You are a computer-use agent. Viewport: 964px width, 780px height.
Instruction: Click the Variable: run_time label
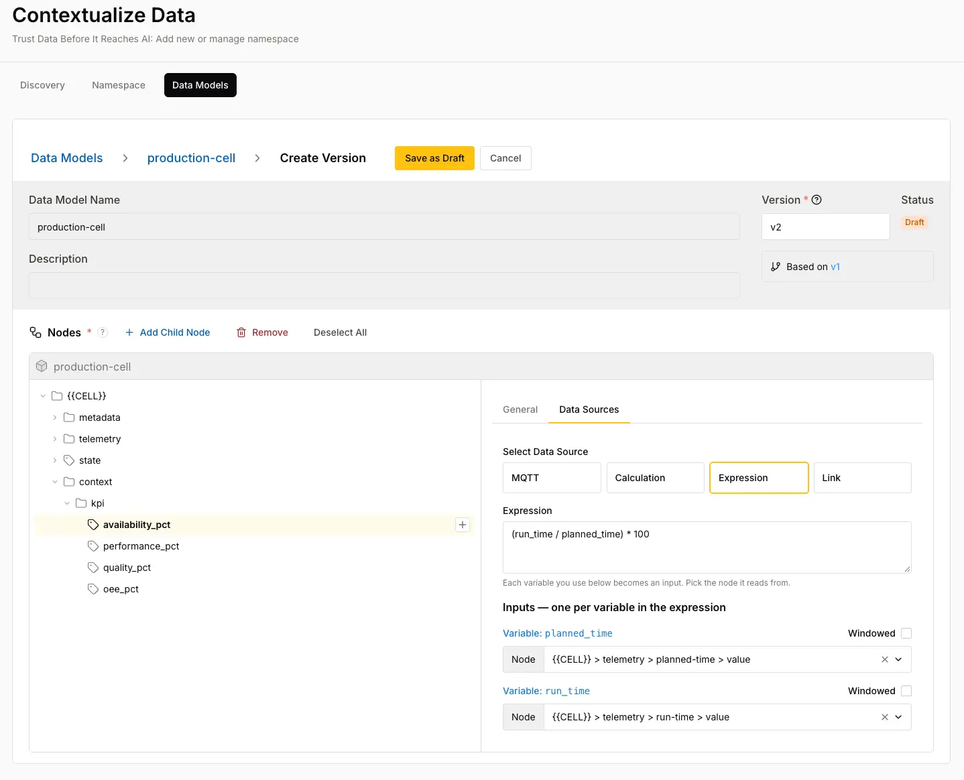pyautogui.click(x=546, y=691)
